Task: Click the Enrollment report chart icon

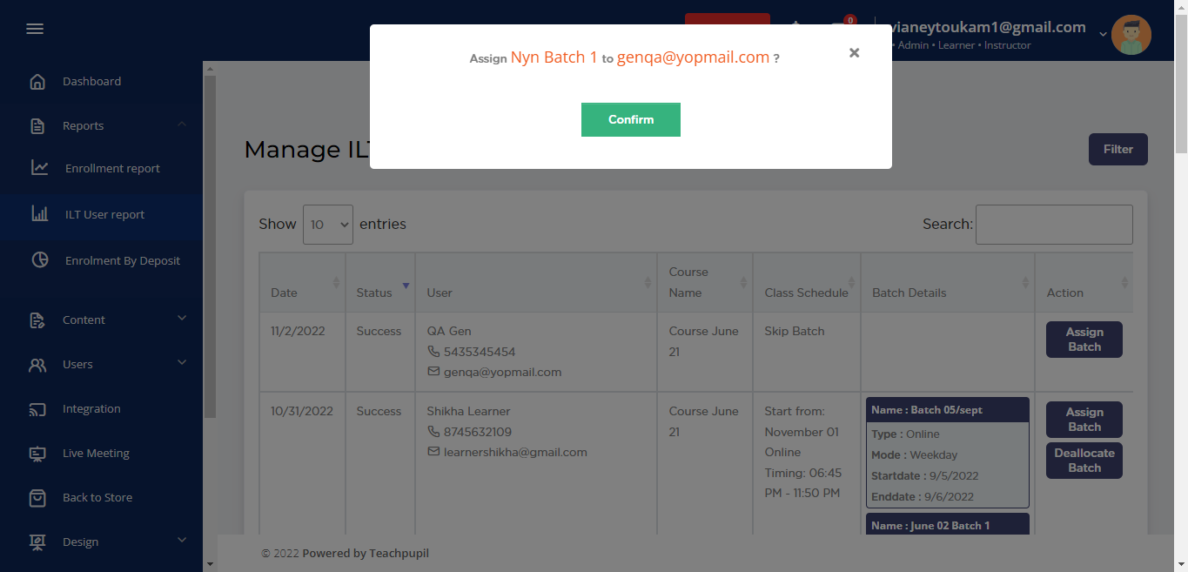Action: coord(40,168)
